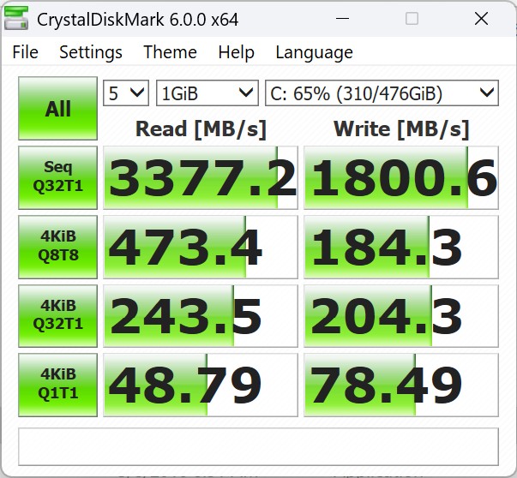Click the 4KiB Q32T1 read result 243.5
Screen dimensions: 517x478
201,315
